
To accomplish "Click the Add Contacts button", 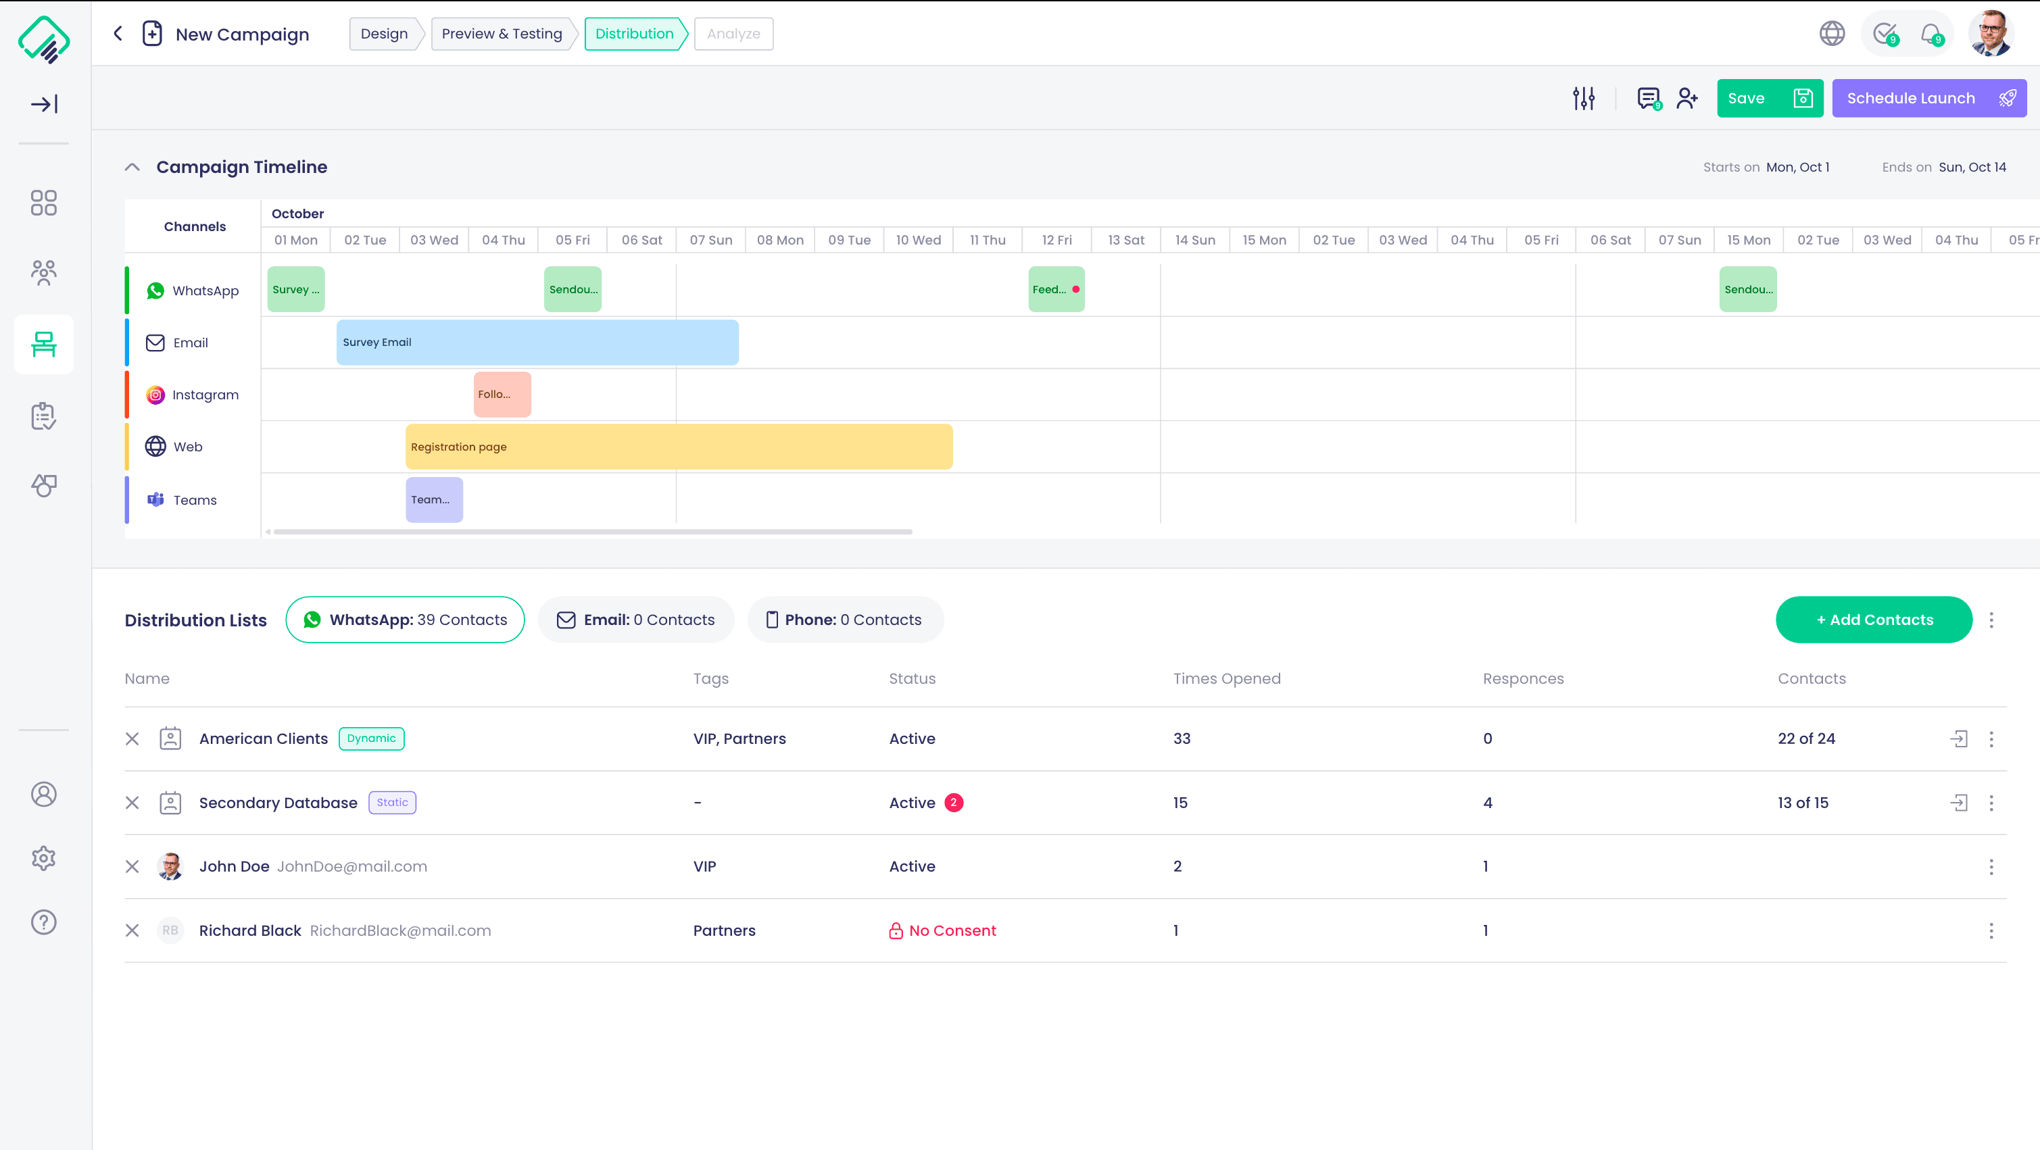I will pos(1874,620).
